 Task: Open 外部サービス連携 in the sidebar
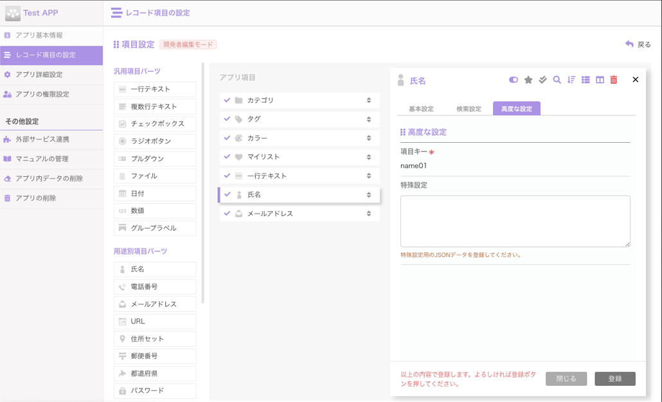coord(51,140)
